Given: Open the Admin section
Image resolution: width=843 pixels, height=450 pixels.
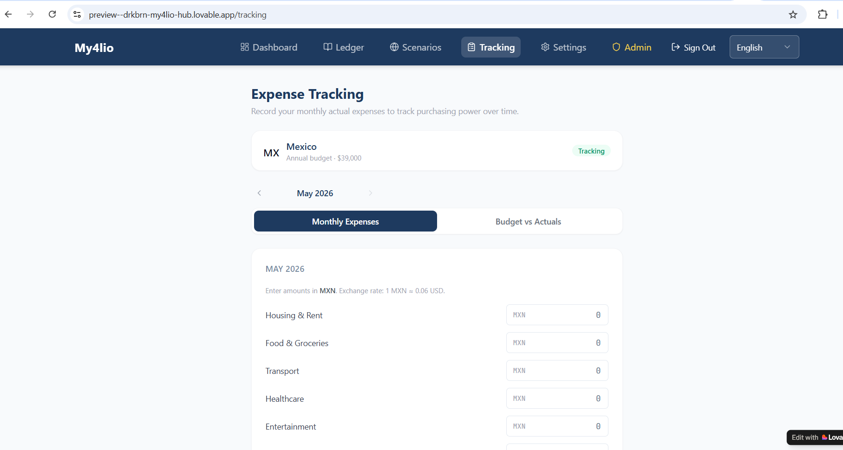Looking at the screenshot, I should 632,47.
